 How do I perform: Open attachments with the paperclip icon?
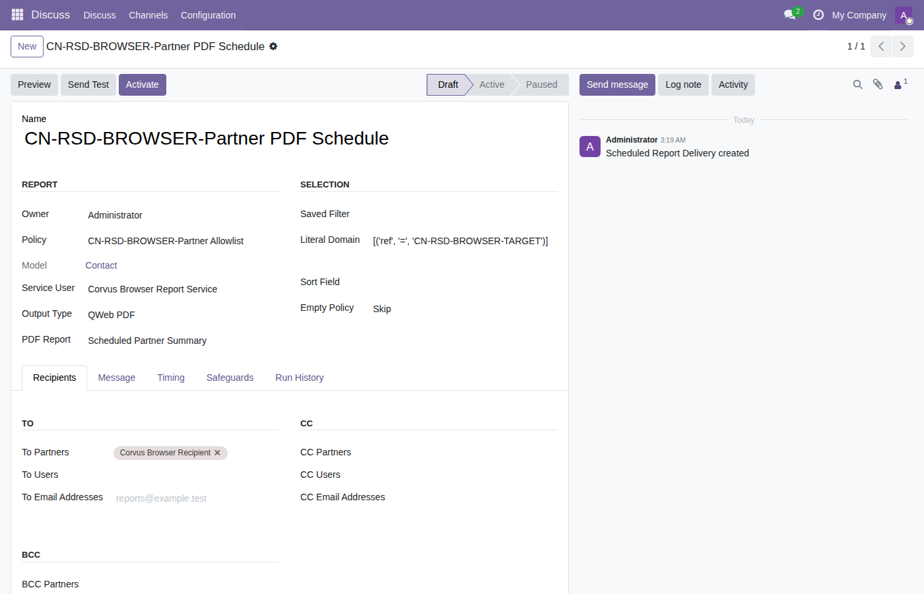coord(878,84)
